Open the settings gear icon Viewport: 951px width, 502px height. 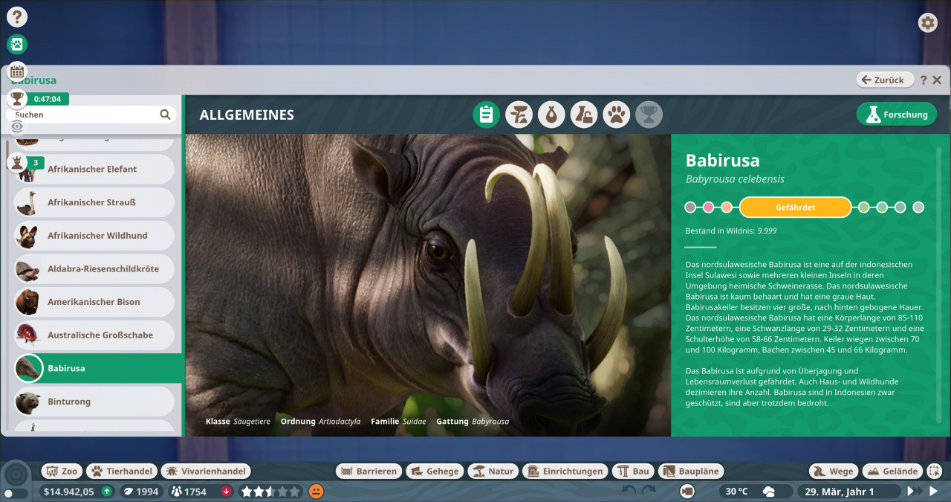[928, 22]
